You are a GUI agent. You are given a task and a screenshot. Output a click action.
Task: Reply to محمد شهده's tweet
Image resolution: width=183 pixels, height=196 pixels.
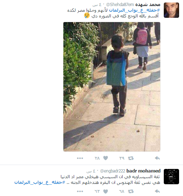[157, 158]
